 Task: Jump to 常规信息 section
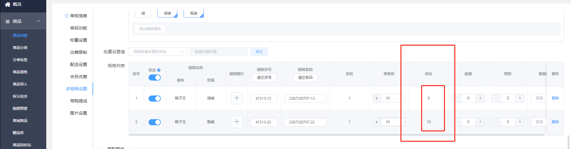(x=79, y=16)
